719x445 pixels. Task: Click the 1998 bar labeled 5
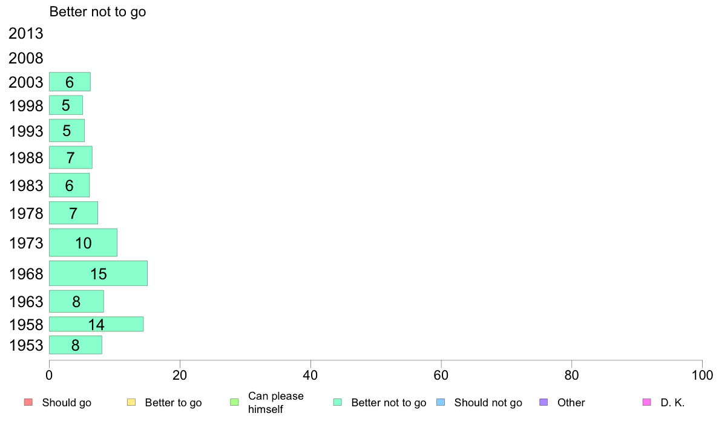[x=66, y=105]
